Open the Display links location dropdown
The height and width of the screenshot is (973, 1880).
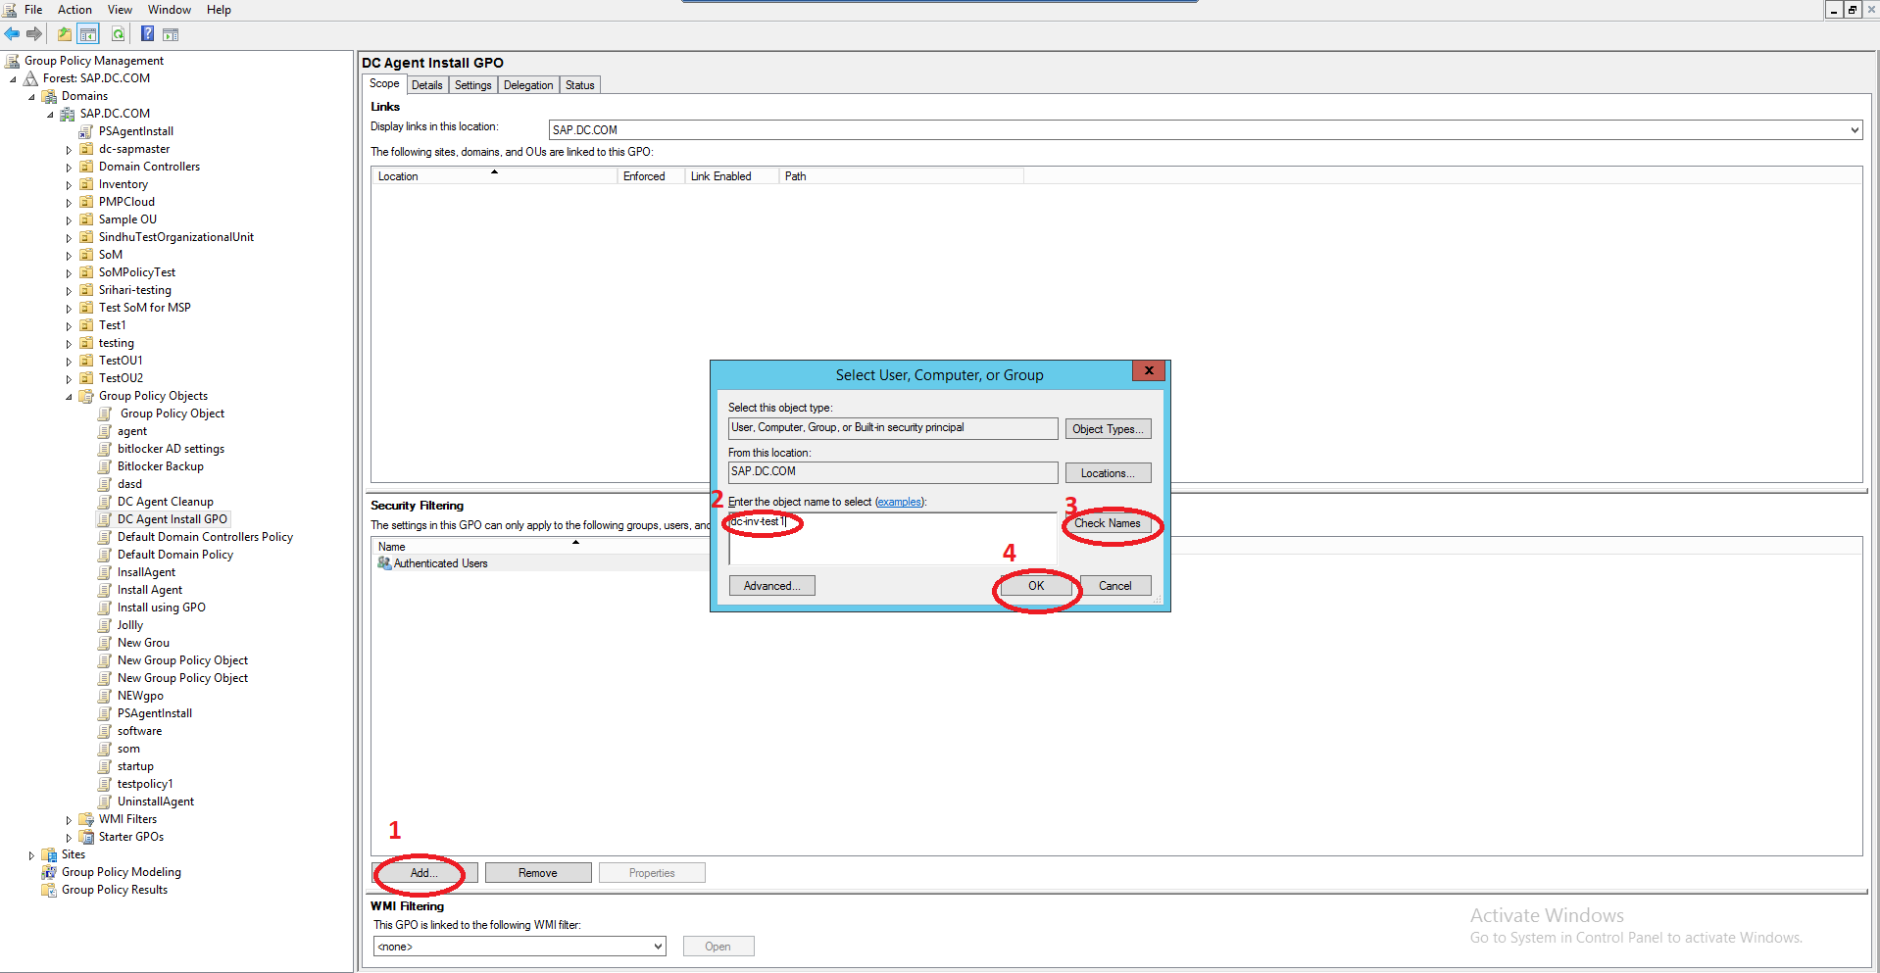(x=1854, y=129)
